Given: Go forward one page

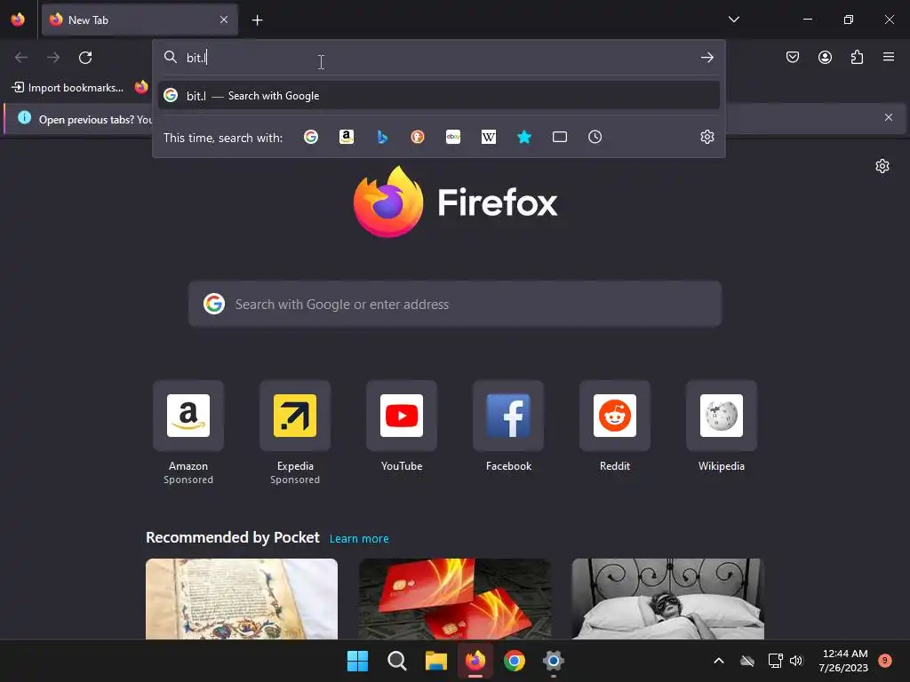Looking at the screenshot, I should pyautogui.click(x=53, y=58).
